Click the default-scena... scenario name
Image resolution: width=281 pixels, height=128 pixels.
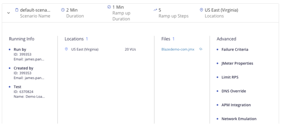coord(35,10)
